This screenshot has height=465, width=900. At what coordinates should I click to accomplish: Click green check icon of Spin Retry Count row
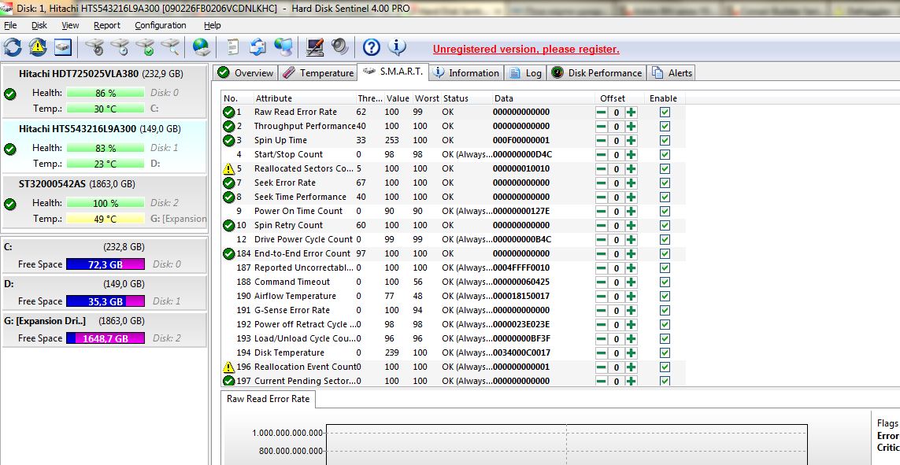pos(228,225)
